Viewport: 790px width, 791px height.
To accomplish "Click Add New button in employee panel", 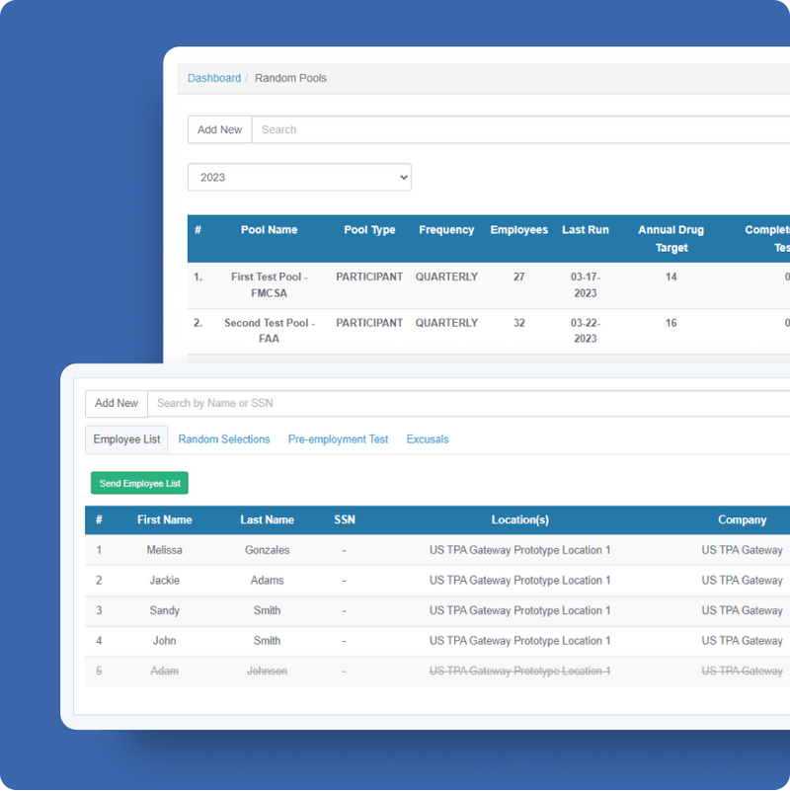I will [117, 403].
